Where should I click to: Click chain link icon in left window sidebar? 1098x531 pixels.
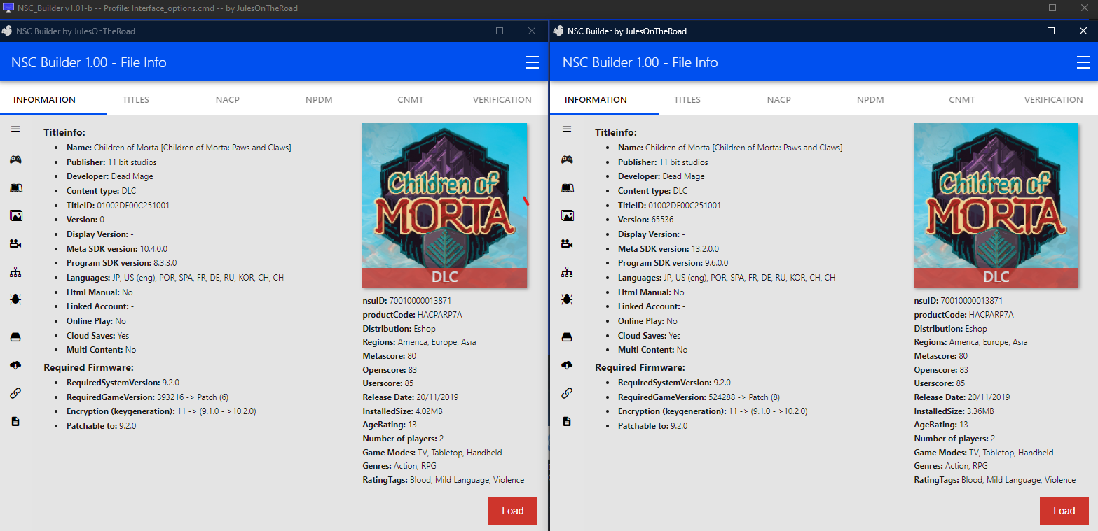point(15,393)
